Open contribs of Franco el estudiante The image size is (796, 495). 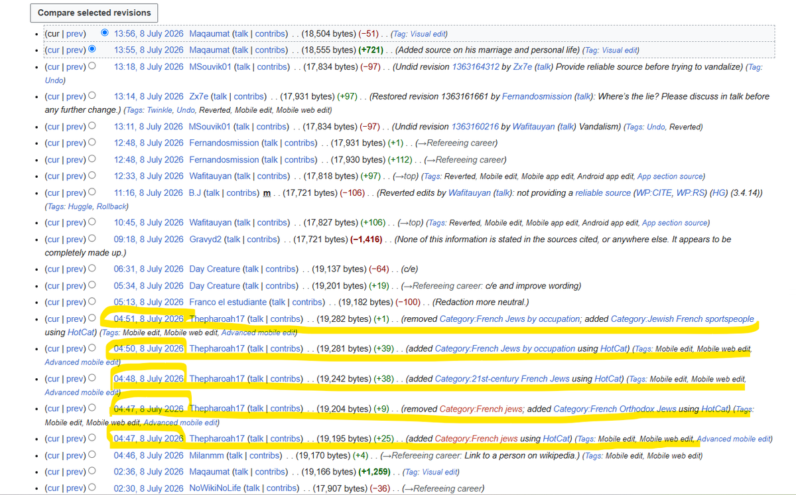[308, 302]
